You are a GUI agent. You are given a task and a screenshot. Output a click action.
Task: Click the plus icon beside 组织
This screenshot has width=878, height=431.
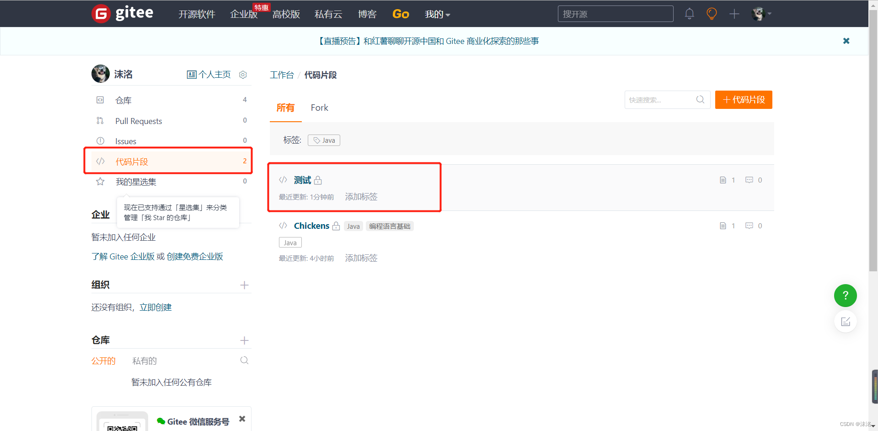(244, 285)
